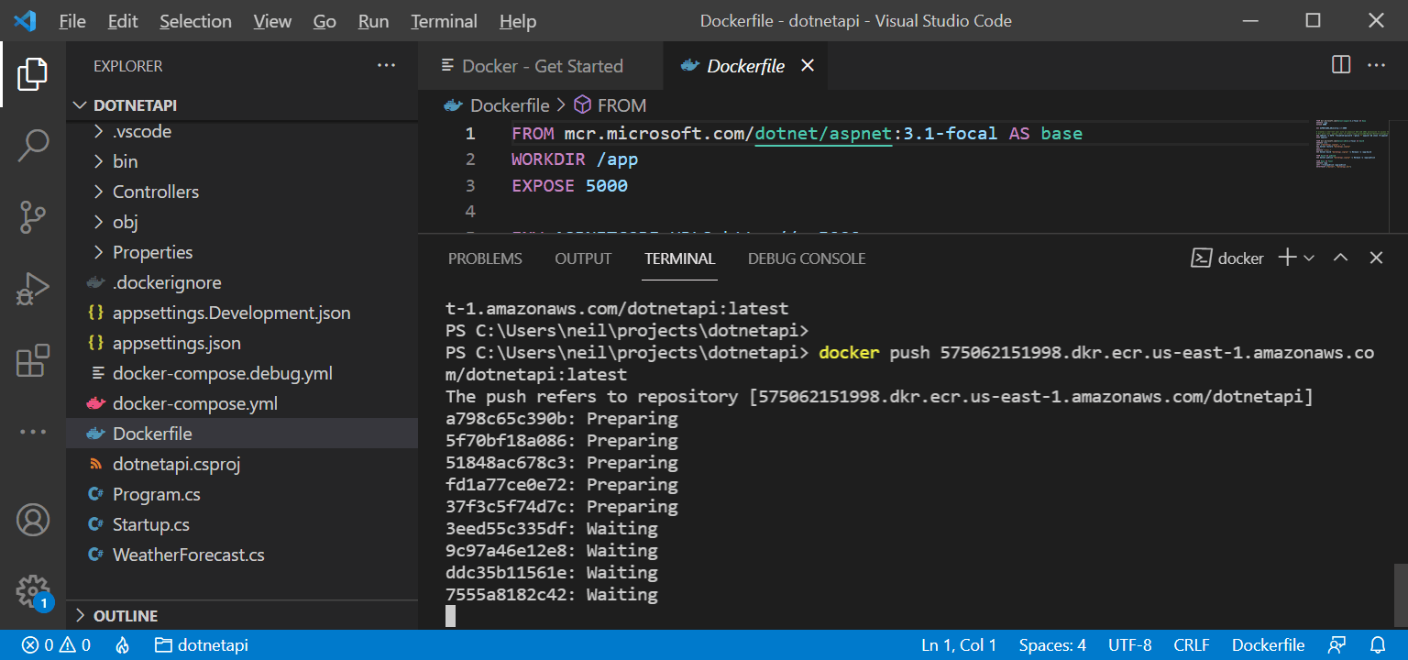Open the Search view in activity bar
This screenshot has height=660, width=1408.
pos(33,145)
